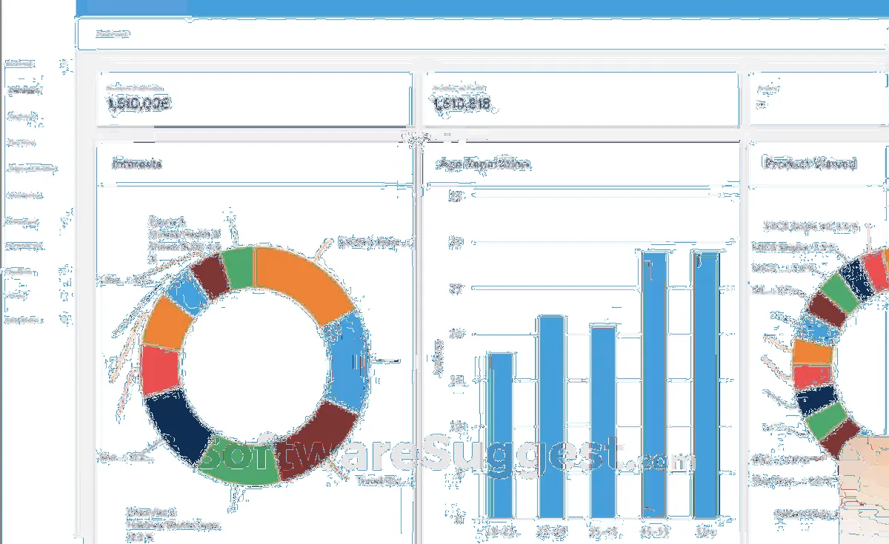Click the first large statistic number card
Image resolution: width=889 pixels, height=544 pixels.
[x=254, y=99]
